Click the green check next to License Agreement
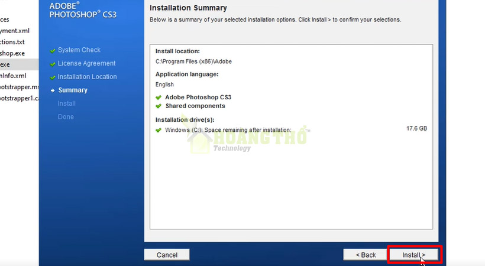This screenshot has width=485, height=266. 53,64
